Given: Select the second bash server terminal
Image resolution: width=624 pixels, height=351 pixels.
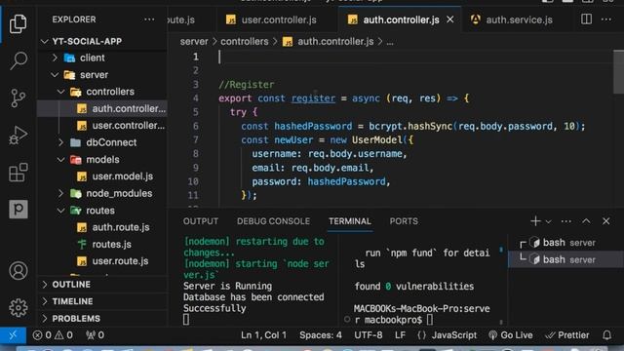Looking at the screenshot, I should click(565, 259).
